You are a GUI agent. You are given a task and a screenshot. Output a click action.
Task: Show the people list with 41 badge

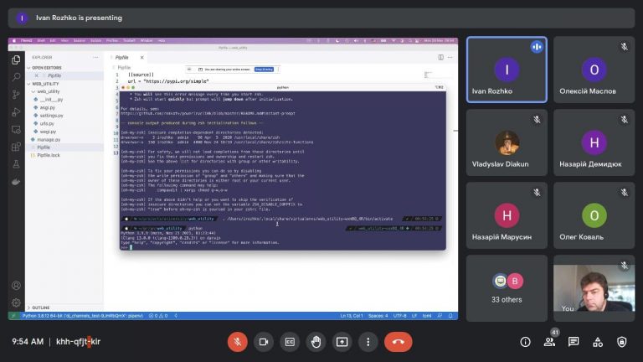pyautogui.click(x=549, y=342)
